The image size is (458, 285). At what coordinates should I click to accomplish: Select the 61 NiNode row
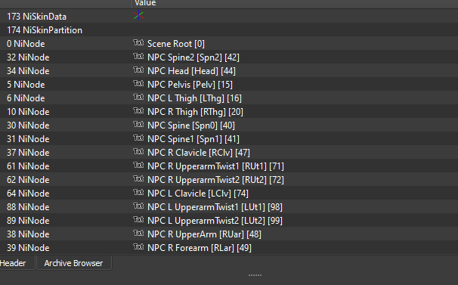[229, 166]
